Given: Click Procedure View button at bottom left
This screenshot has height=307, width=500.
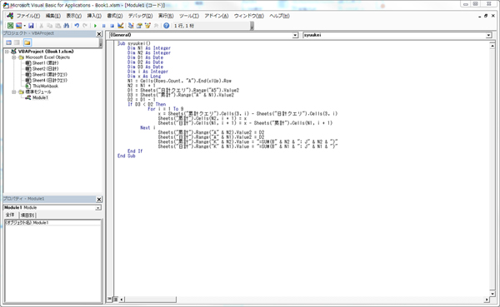Looking at the screenshot, I should [x=110, y=299].
